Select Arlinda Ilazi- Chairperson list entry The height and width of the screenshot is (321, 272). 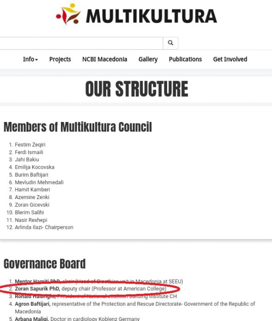[44, 227]
